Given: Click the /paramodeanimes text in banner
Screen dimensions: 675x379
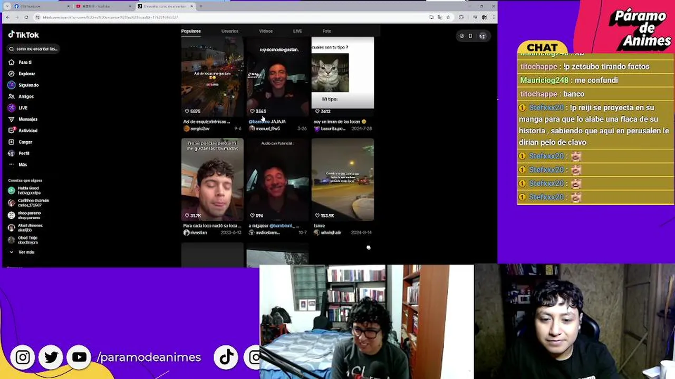Looking at the screenshot, I should pos(149,357).
